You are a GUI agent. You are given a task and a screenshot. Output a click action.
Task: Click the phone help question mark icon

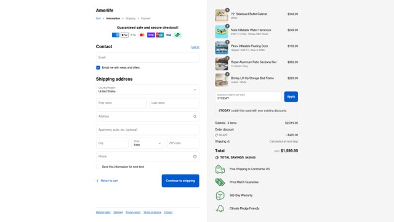point(195,157)
